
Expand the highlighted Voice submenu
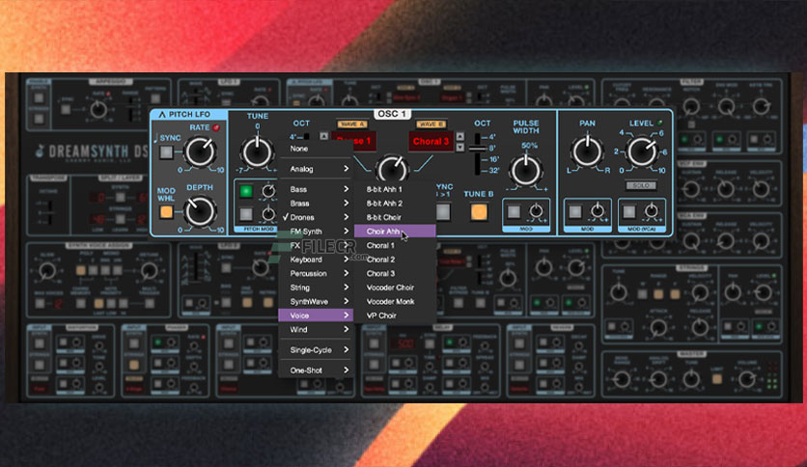(316, 316)
